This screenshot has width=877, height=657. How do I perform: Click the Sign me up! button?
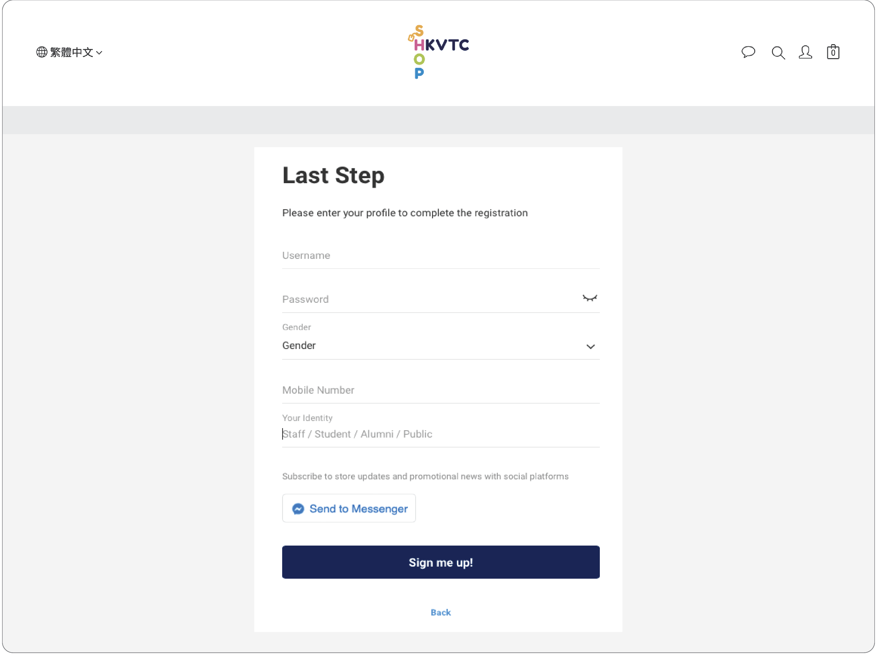pyautogui.click(x=440, y=562)
